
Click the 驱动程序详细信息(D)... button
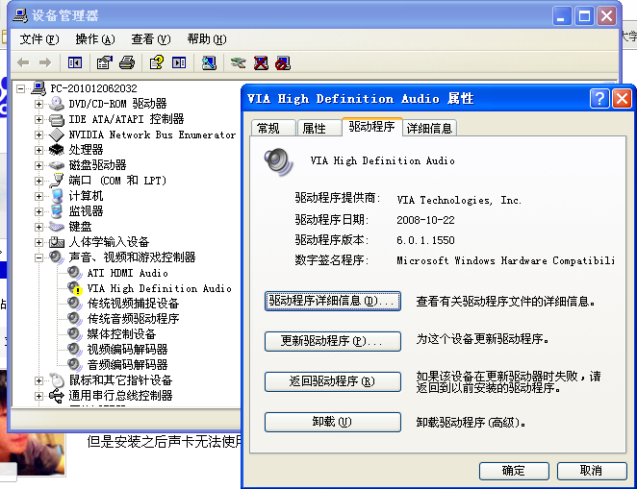[x=333, y=301]
